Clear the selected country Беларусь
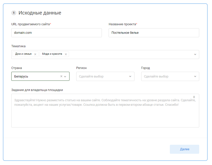The image size is (212, 165). point(61,76)
